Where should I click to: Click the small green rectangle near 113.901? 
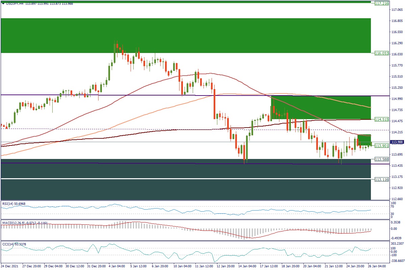(364, 140)
